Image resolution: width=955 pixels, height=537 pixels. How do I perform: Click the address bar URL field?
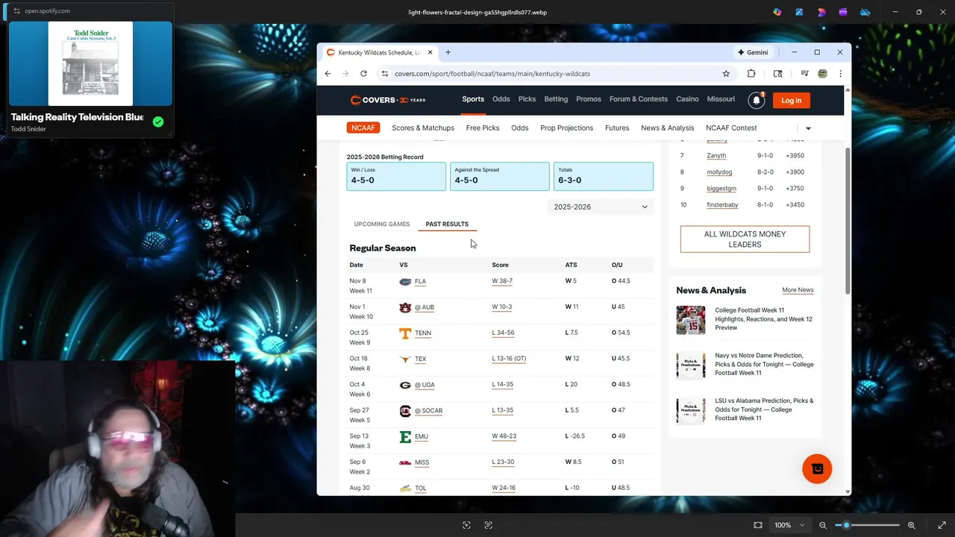pos(552,74)
